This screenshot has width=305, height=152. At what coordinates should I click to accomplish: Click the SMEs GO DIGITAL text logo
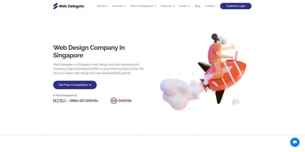pos(84,100)
